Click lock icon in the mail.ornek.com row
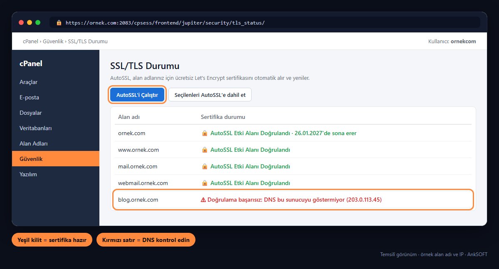The image size is (499, 269). click(x=205, y=166)
